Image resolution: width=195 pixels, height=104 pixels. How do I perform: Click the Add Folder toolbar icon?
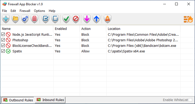[15, 19]
